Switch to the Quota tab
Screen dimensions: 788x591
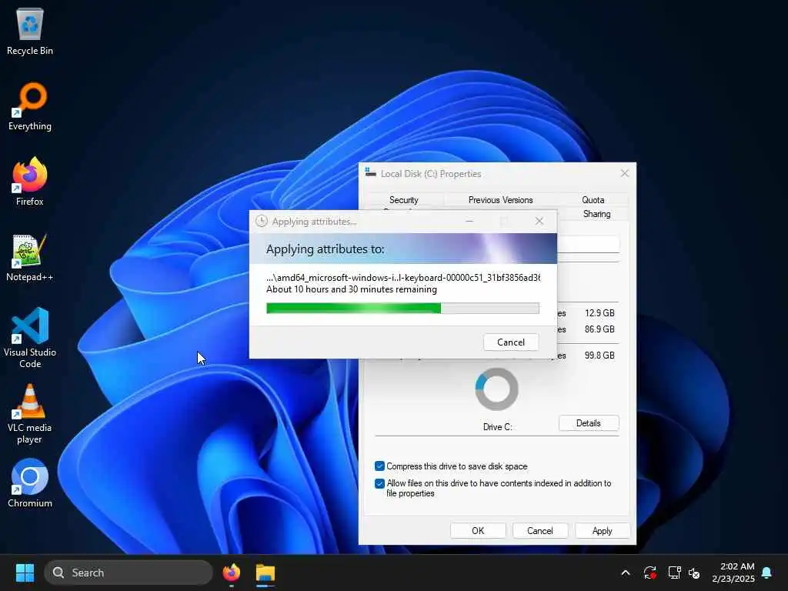pyautogui.click(x=593, y=199)
